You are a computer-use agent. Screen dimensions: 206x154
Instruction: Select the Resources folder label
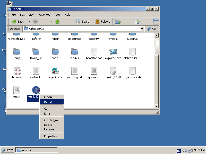click(x=74, y=39)
